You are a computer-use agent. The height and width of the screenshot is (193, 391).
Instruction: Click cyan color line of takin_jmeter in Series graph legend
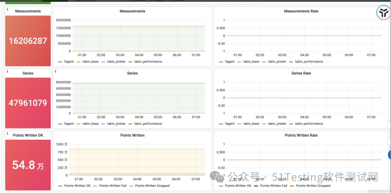[x=103, y=124]
